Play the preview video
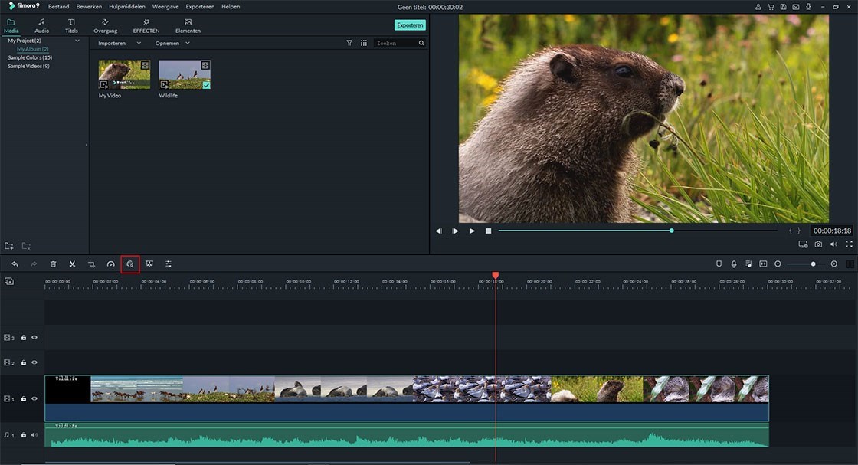Viewport: 858px width, 465px height. [x=472, y=231]
